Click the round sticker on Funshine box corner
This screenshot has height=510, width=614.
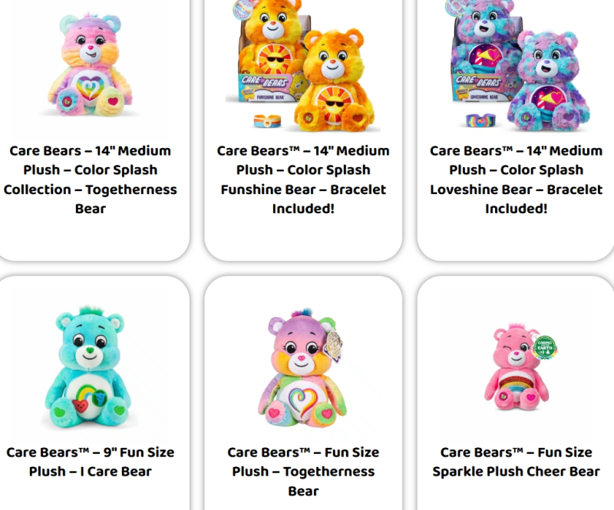point(243,8)
